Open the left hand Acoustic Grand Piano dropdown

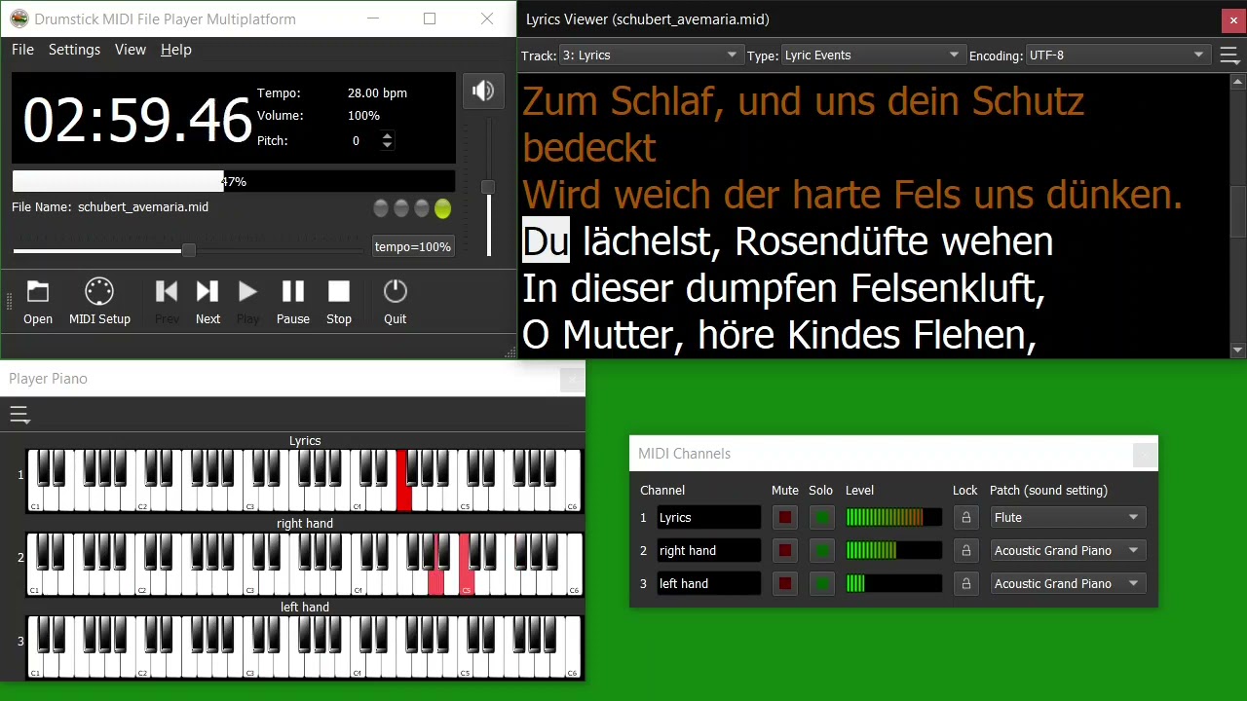tap(1068, 584)
